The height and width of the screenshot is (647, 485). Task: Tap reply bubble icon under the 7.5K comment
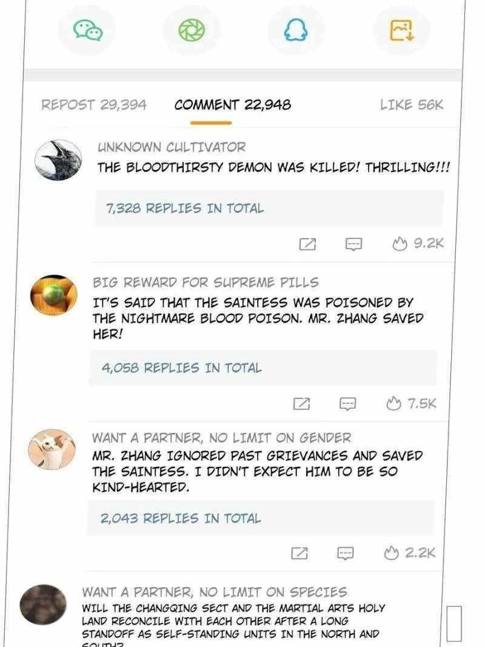[x=347, y=404]
